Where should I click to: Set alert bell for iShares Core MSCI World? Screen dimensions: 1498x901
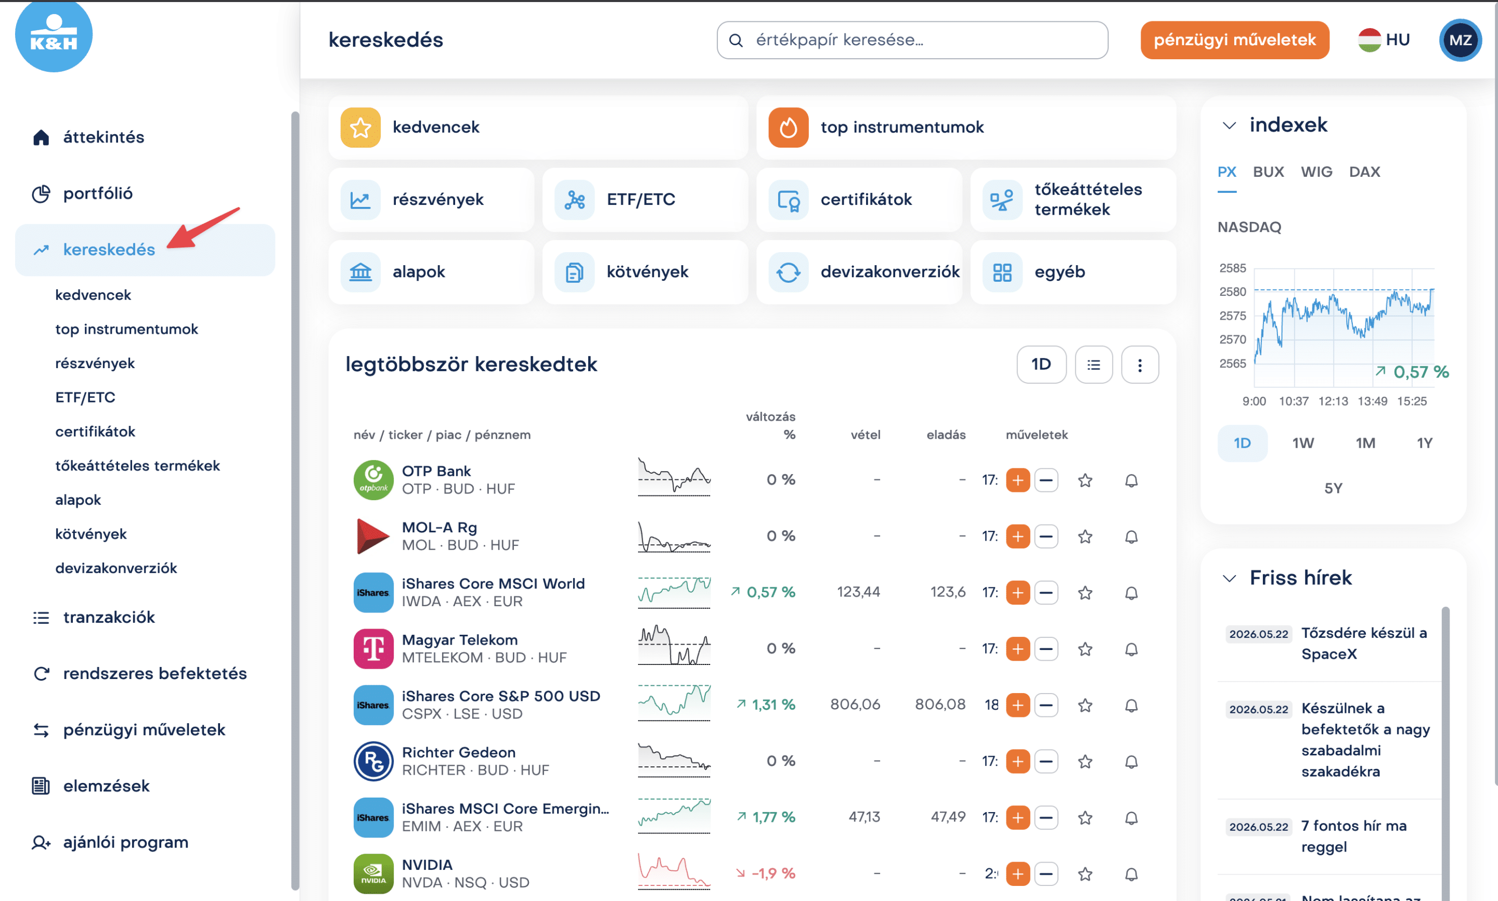pyautogui.click(x=1131, y=593)
